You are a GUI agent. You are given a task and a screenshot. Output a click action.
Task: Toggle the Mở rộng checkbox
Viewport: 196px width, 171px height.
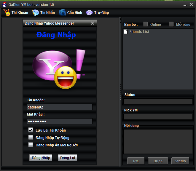tap(171, 24)
